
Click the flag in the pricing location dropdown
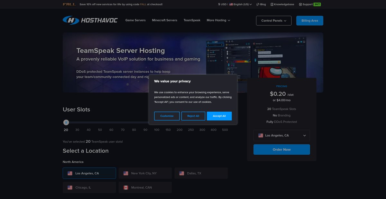261,135
